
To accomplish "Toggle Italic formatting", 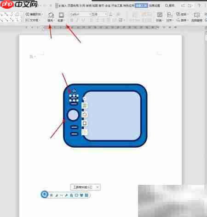I will tap(77, 20).
